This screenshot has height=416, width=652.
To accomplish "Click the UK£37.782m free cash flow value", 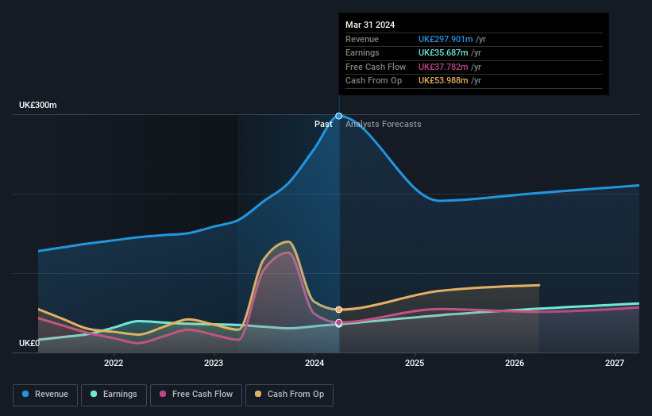I will pyautogui.click(x=443, y=67).
